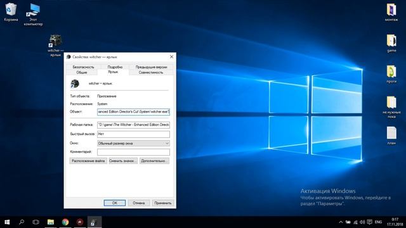Select the witcher shortcut desktop icon
Image resolution: width=406 pixels, height=228 pixels.
pyautogui.click(x=55, y=46)
